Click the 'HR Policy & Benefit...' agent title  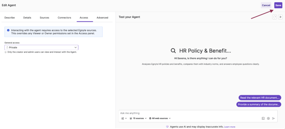(x=205, y=51)
